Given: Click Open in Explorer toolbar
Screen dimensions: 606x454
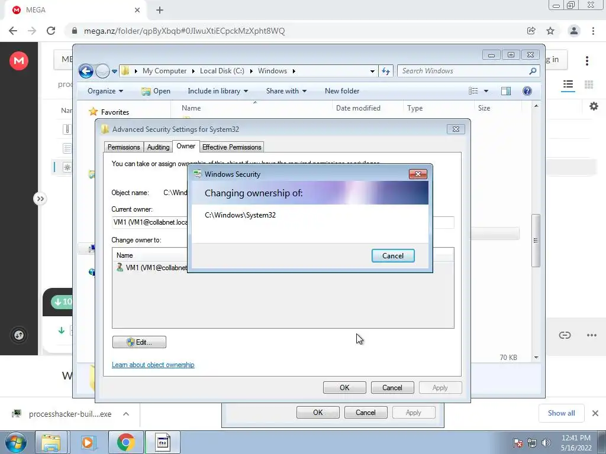Looking at the screenshot, I should [156, 91].
